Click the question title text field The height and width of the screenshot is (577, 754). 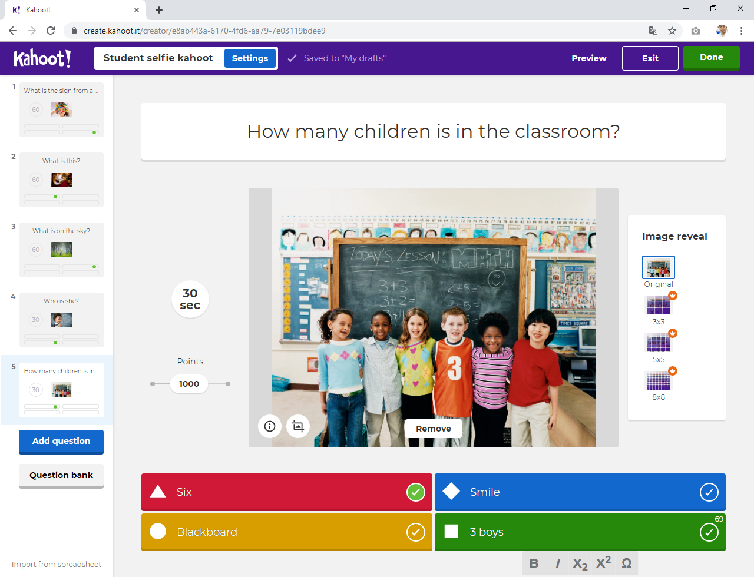pos(433,131)
